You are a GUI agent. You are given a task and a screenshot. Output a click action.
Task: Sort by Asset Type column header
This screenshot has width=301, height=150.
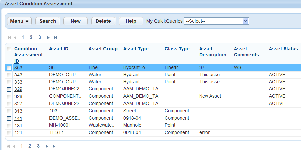point(136,49)
